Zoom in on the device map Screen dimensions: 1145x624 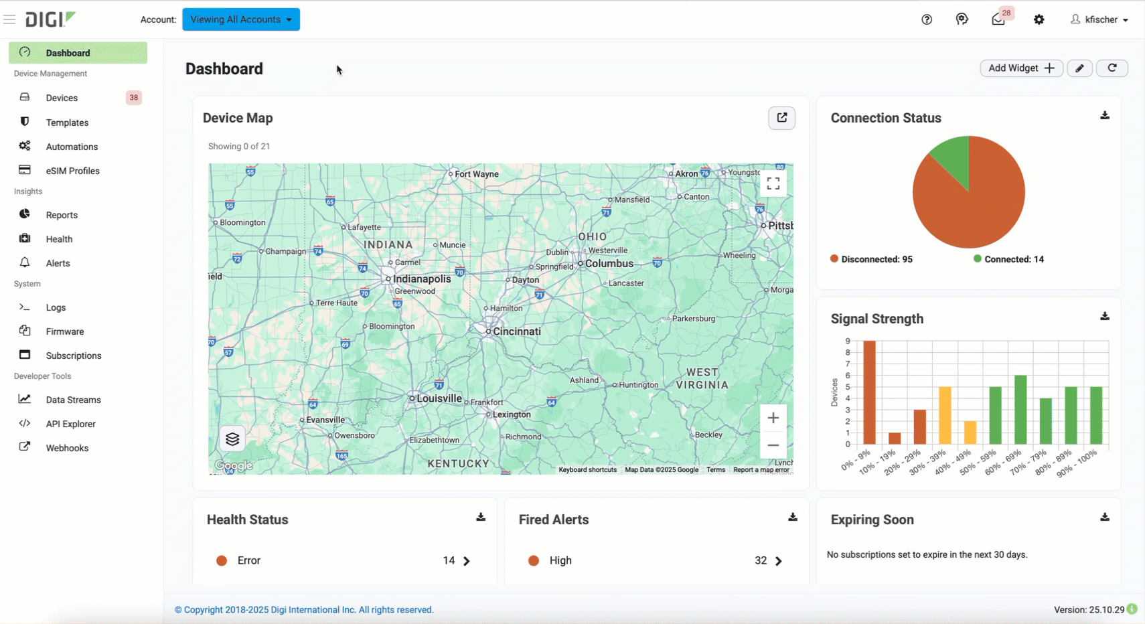coord(773,418)
